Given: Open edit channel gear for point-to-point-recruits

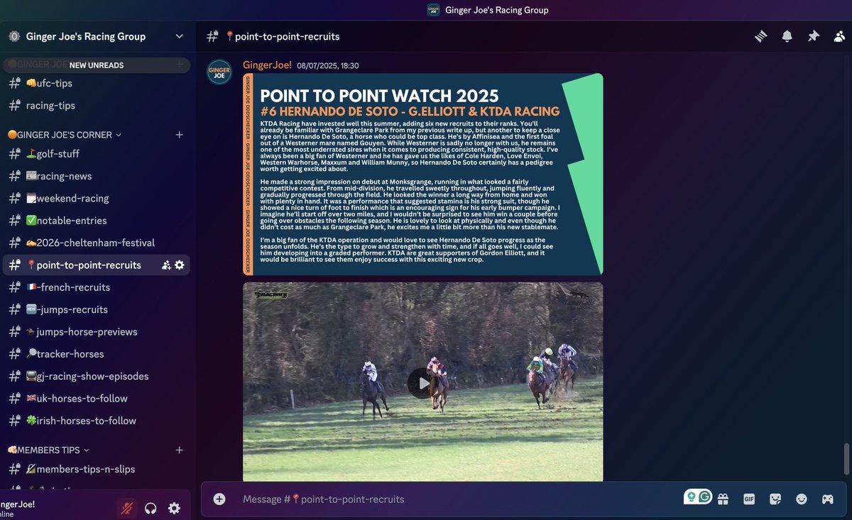Looking at the screenshot, I should 180,265.
